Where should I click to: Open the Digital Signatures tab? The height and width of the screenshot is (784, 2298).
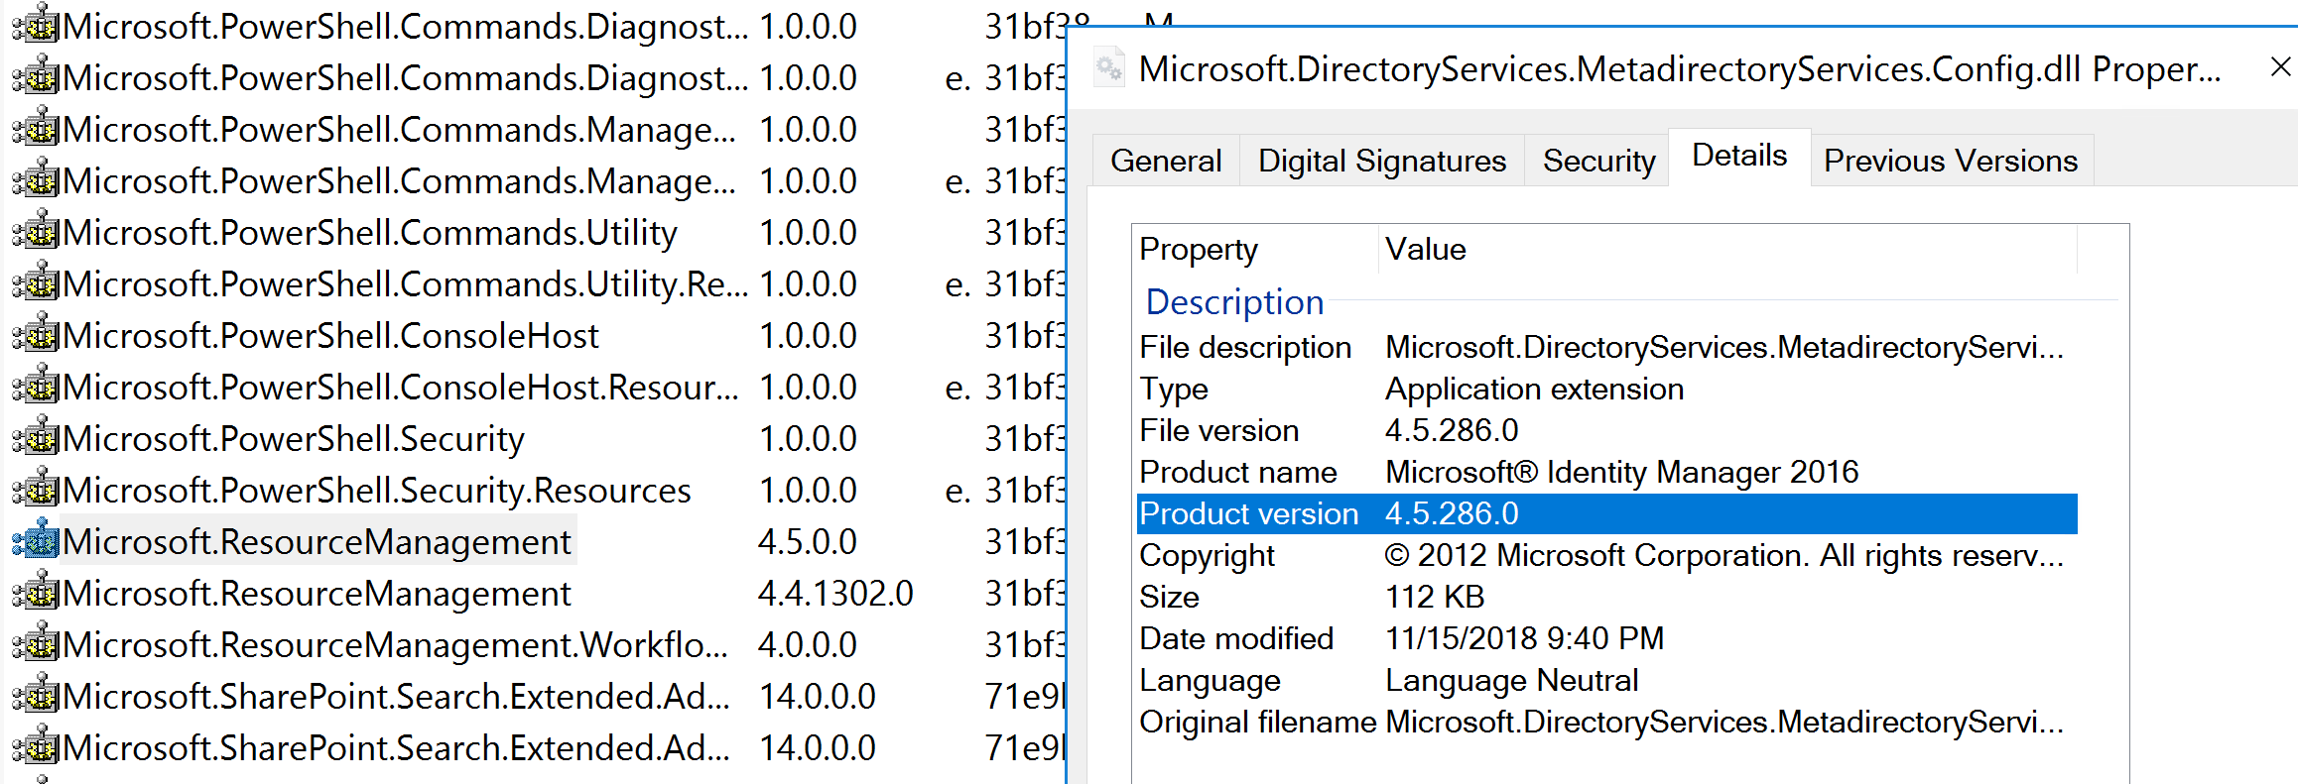(x=1381, y=161)
